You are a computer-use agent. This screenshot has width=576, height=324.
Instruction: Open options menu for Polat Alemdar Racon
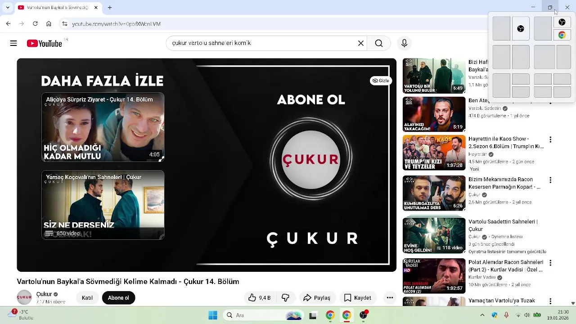(x=550, y=263)
